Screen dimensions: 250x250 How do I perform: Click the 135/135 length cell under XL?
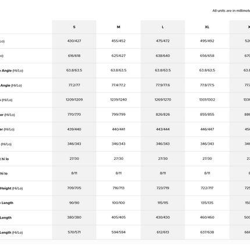(207, 203)
